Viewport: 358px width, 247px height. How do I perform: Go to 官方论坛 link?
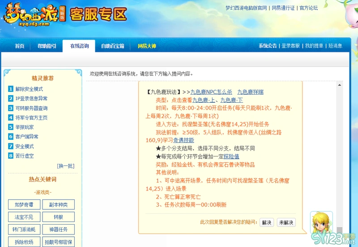(308, 8)
